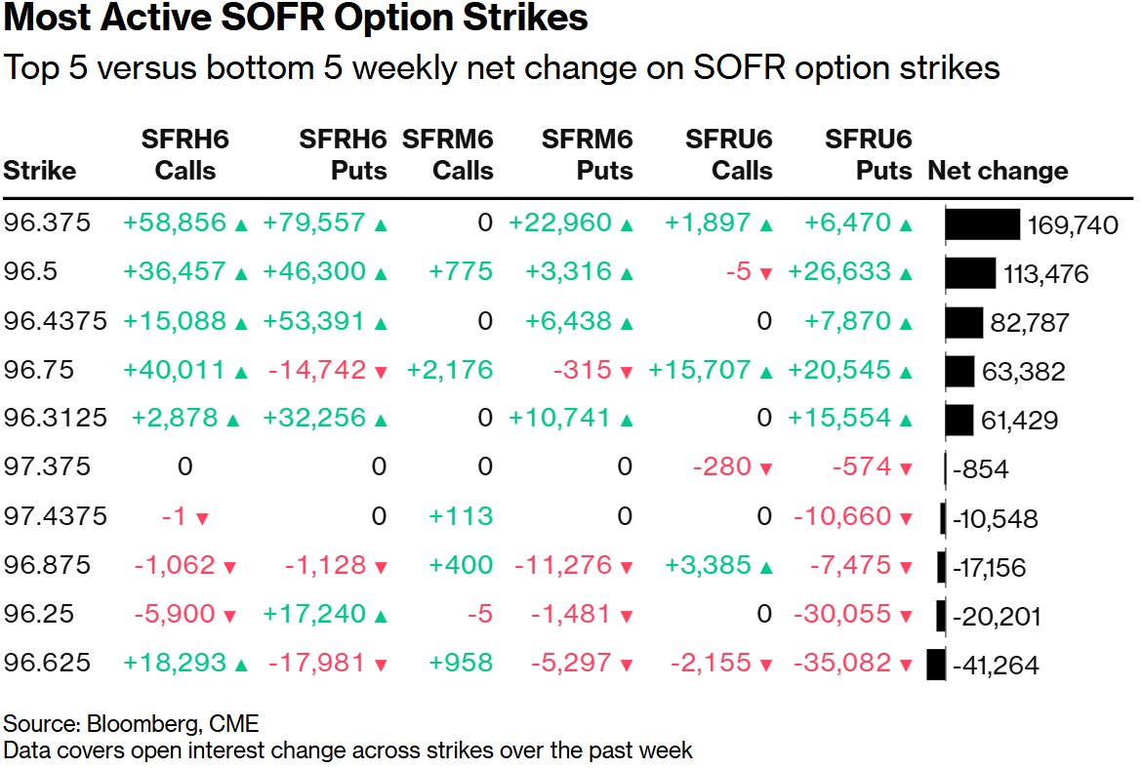Click the Most Active SOFR Option Strikes title
1142x769 pixels.
[x=296, y=19]
